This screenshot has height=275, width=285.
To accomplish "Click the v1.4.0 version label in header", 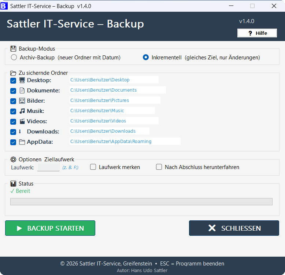I will click(x=247, y=21).
